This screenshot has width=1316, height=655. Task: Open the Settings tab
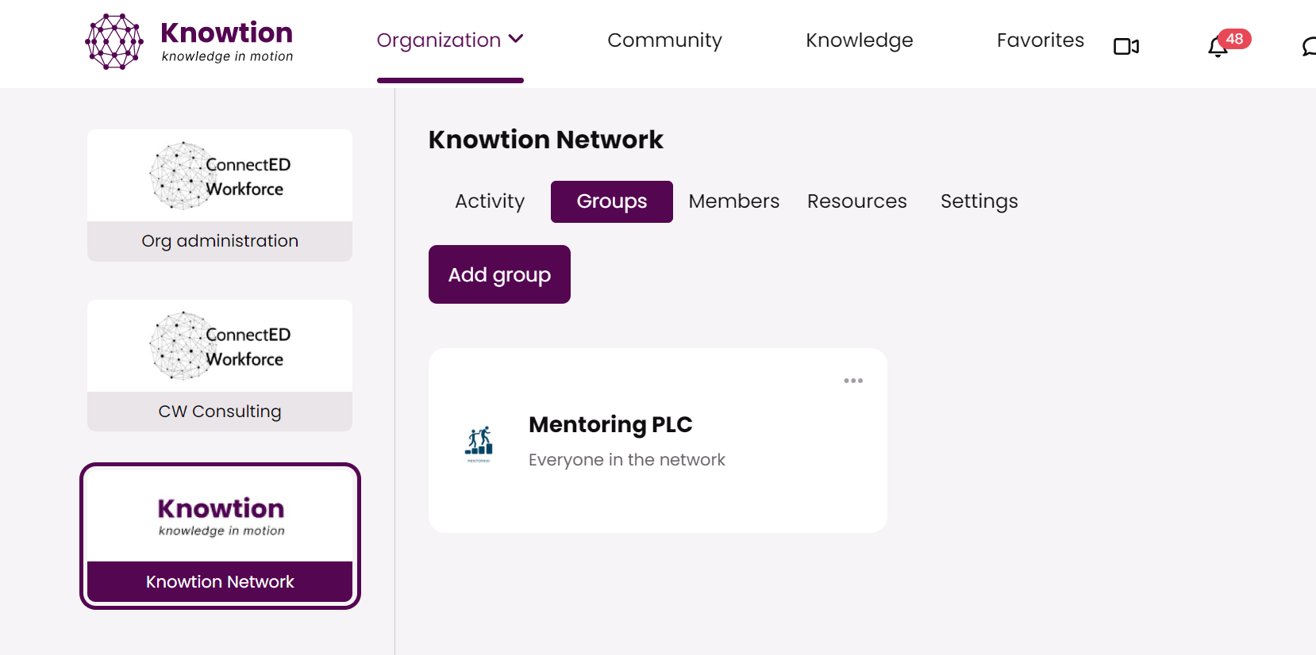[x=979, y=201]
